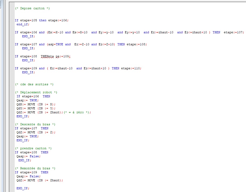Click lowercase "end_if;" below etape=105 line
The width and height of the screenshot is (246, 192).
pyautogui.click(x=23, y=24)
